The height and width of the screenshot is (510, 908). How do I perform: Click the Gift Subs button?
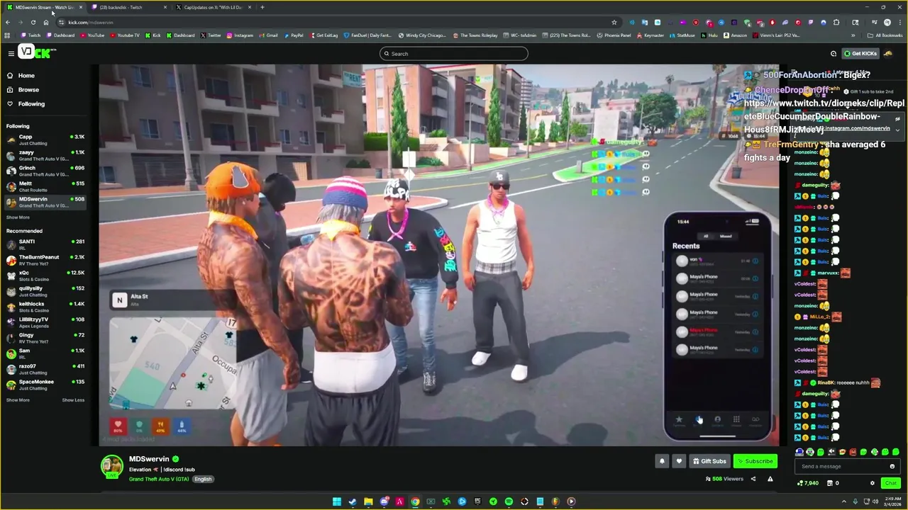tap(709, 461)
